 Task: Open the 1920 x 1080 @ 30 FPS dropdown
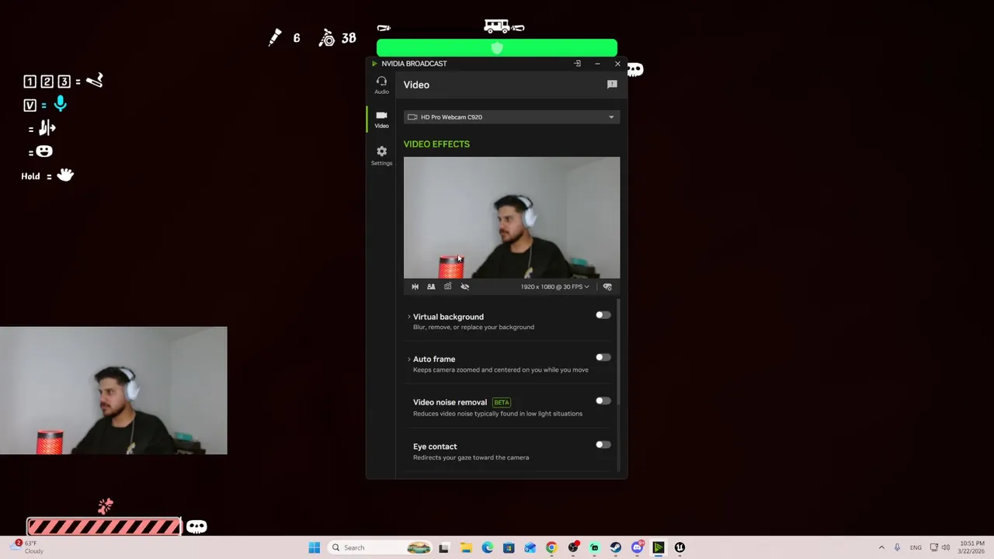click(x=554, y=286)
